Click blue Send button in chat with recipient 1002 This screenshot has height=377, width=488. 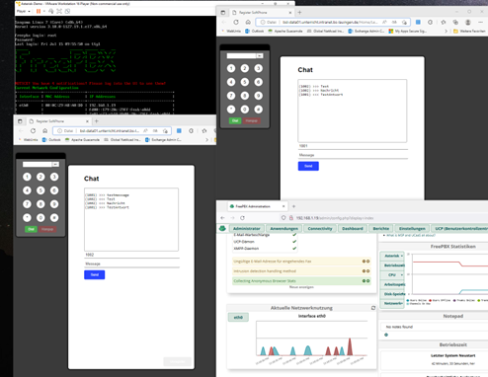point(95,274)
